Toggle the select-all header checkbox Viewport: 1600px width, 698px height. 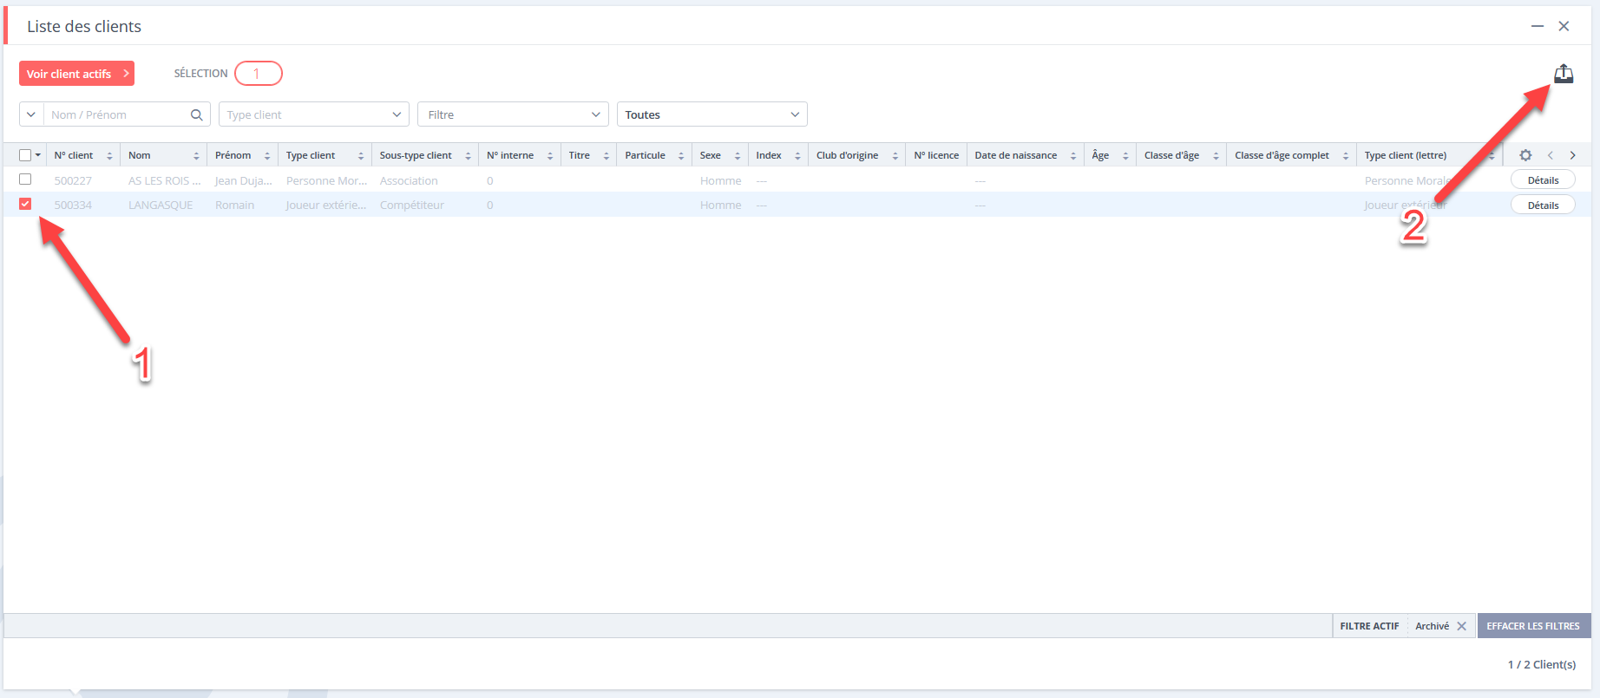click(x=25, y=155)
